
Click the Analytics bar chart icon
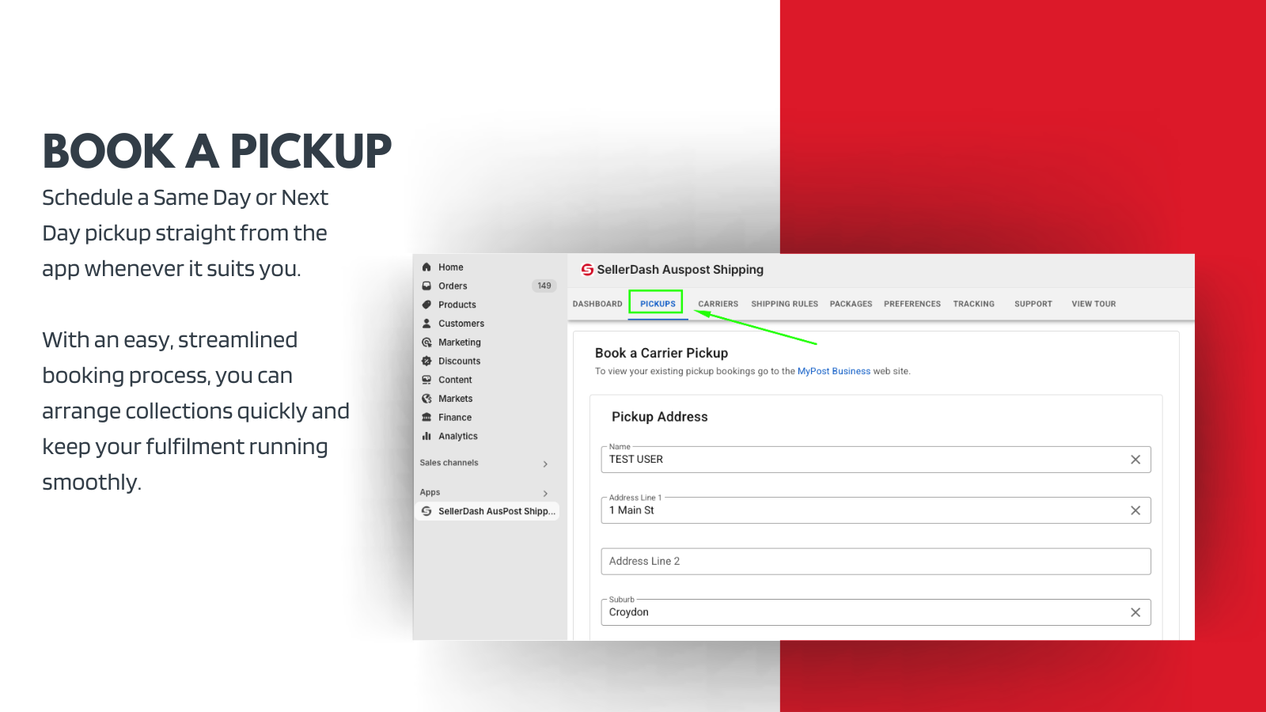[x=426, y=436]
